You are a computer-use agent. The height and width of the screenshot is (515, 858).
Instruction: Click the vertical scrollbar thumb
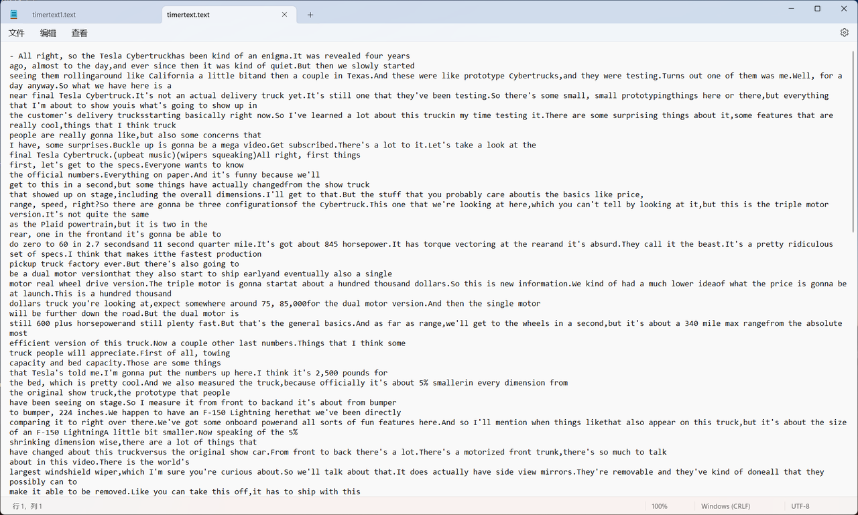click(853, 142)
